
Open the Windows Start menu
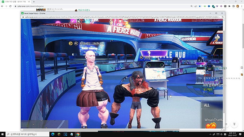click(2, 134)
